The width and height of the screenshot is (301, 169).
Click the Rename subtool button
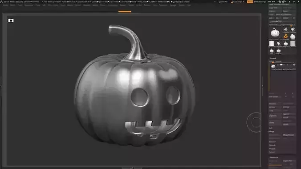(275, 104)
